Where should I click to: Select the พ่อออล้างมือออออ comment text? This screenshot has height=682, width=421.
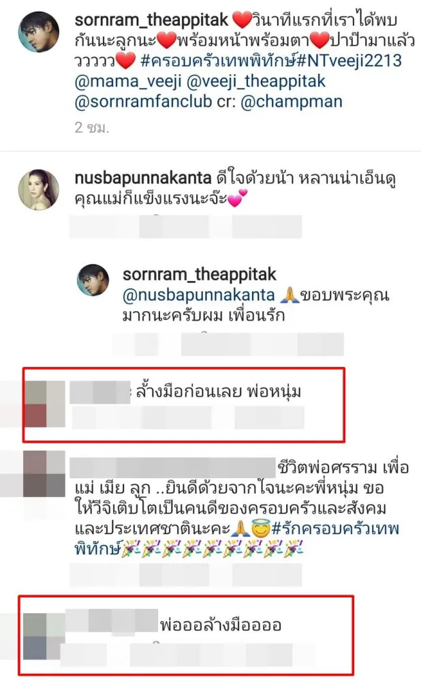(x=221, y=625)
